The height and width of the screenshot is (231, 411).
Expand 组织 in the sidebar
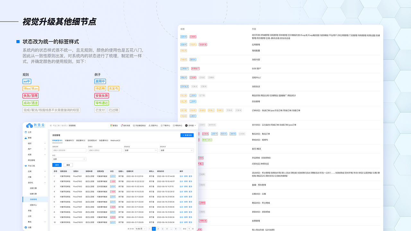(x=45, y=143)
